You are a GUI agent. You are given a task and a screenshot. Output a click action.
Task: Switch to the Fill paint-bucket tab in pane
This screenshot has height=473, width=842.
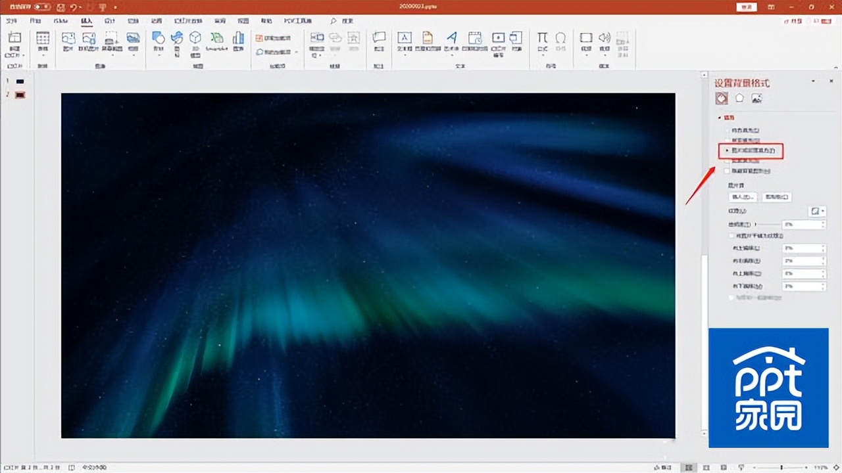point(722,98)
